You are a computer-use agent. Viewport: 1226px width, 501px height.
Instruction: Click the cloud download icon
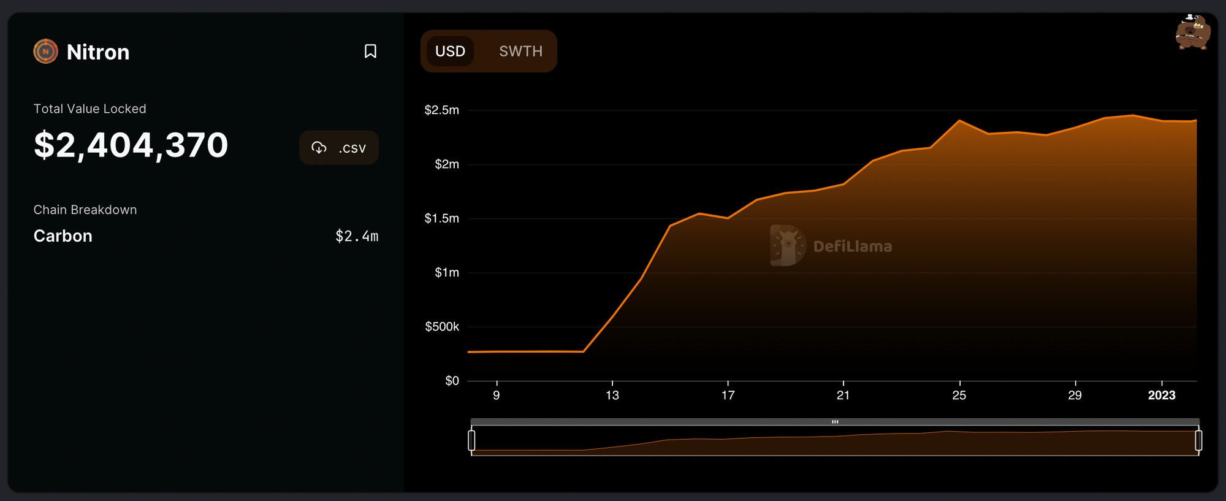coord(319,147)
